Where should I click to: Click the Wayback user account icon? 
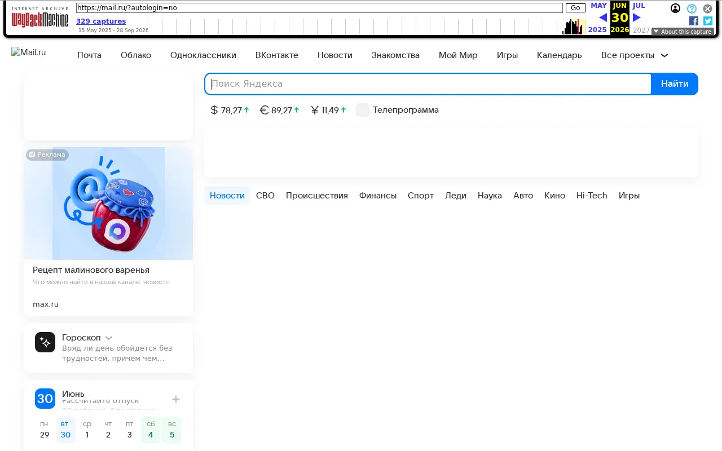point(675,8)
